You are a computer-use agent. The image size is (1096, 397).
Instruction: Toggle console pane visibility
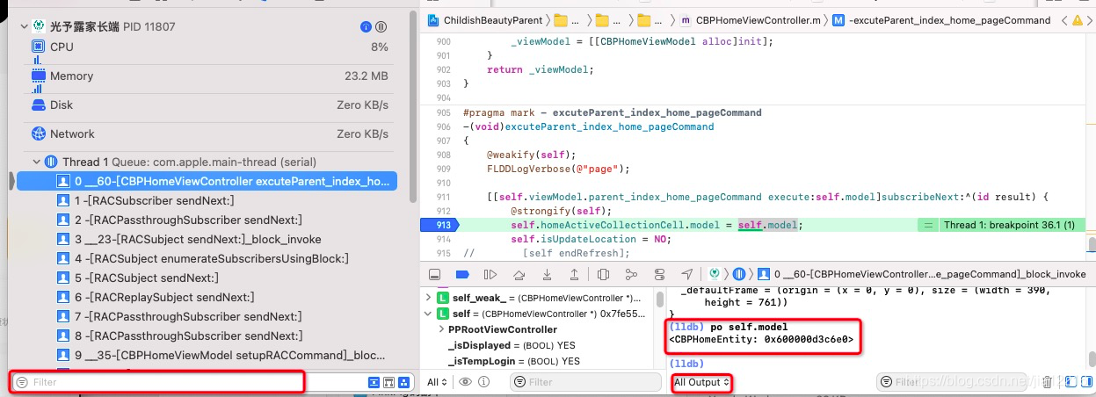pos(1085,382)
